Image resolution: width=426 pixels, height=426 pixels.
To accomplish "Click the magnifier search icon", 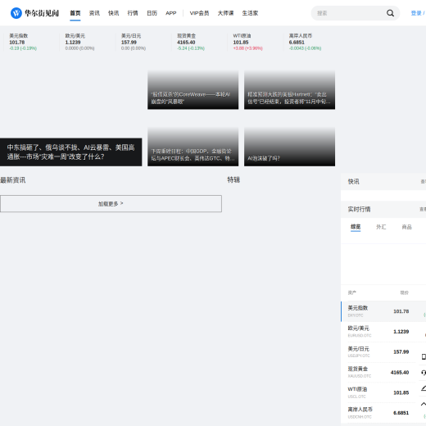I will coord(390,13).
